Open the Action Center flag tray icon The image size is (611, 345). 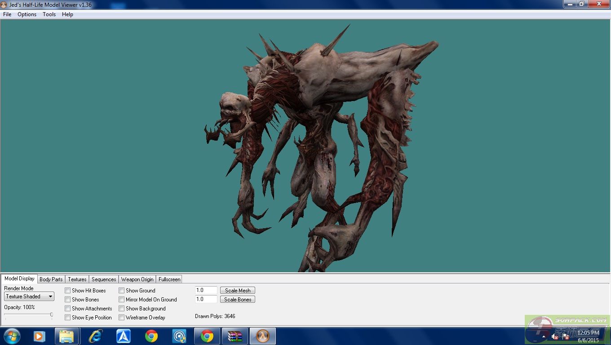[x=566, y=336]
